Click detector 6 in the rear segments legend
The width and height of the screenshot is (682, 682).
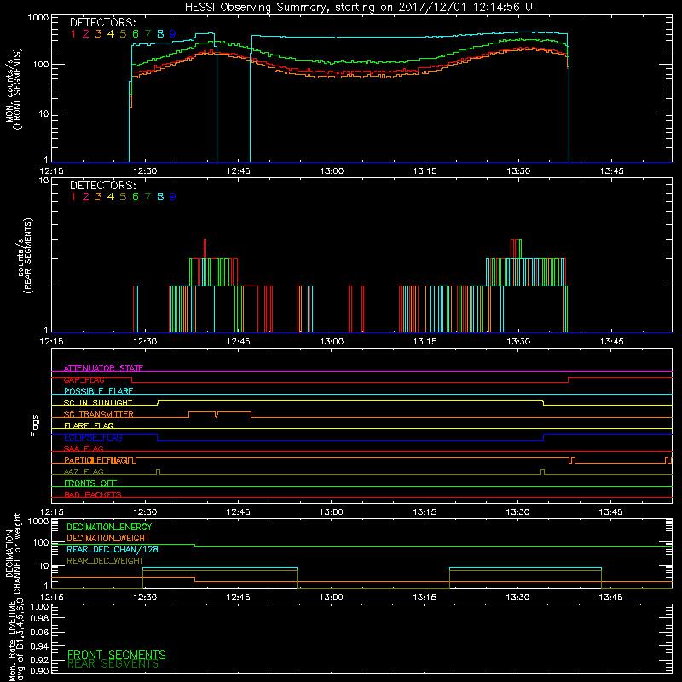(136, 197)
